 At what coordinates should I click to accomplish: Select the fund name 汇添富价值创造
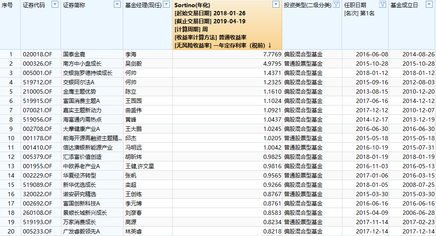82,157
